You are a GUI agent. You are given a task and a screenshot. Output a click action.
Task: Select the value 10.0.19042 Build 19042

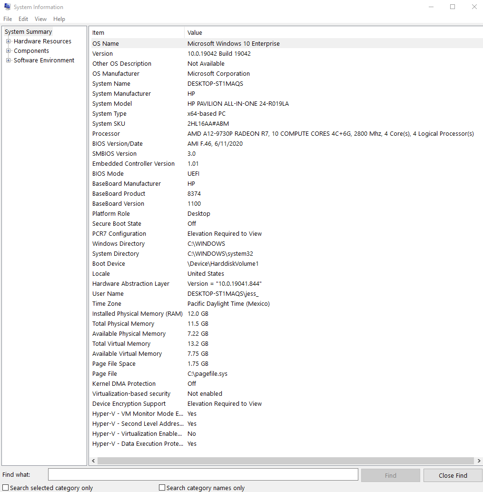point(219,54)
